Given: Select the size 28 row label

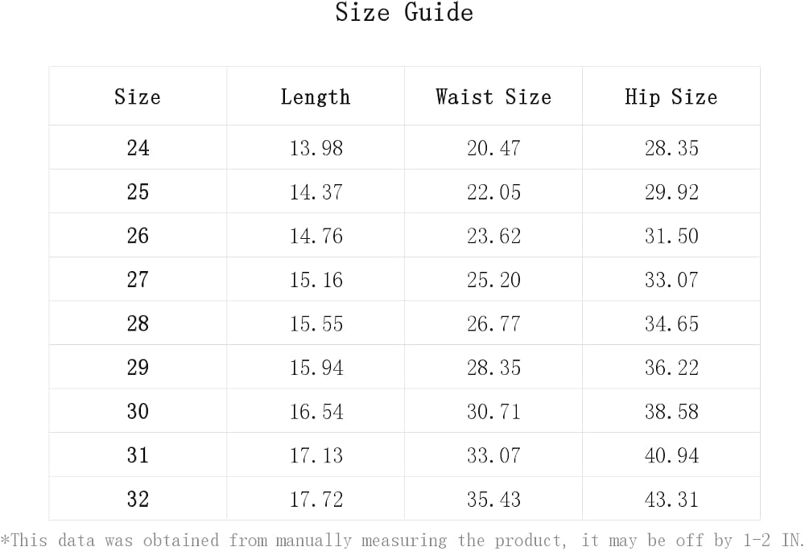Looking at the screenshot, I should click(138, 323).
